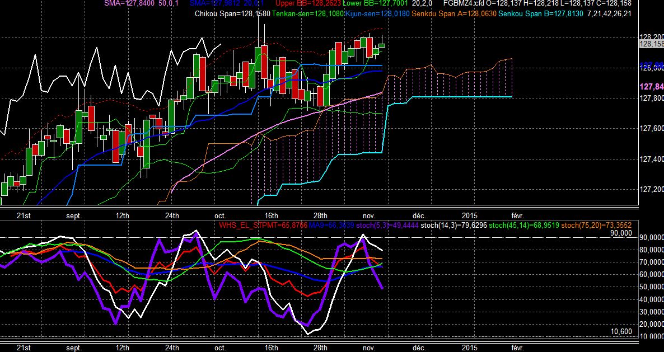Click 'sept.' on the price chart date axis

[x=74, y=216]
